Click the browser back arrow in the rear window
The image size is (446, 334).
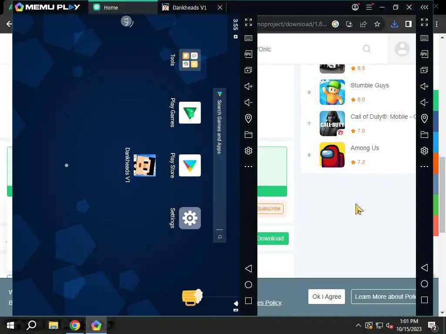click(9, 24)
